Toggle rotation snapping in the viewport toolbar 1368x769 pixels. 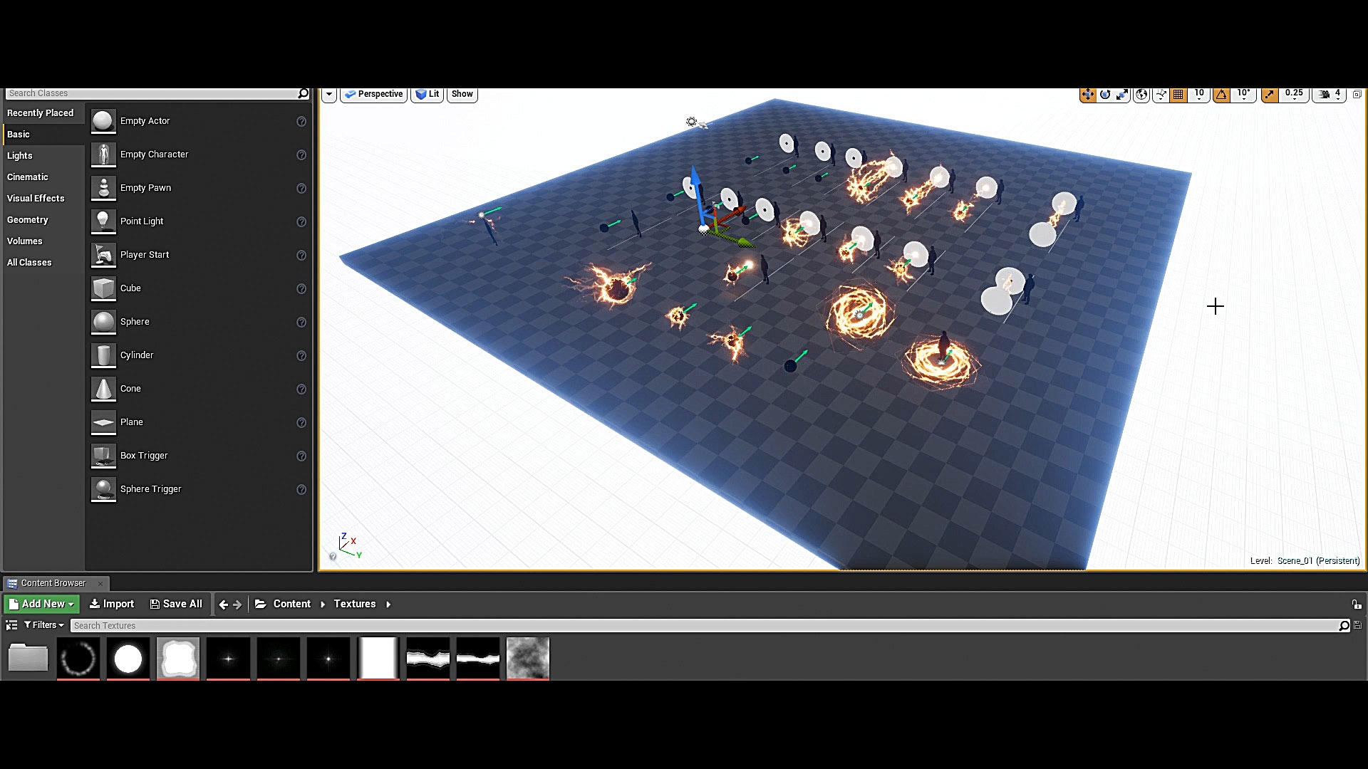[x=1223, y=95]
